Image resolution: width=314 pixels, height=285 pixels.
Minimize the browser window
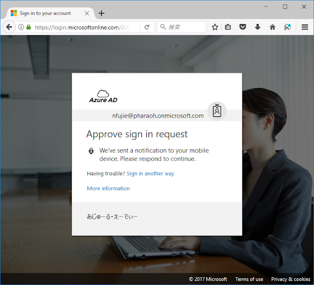pos(266,6)
